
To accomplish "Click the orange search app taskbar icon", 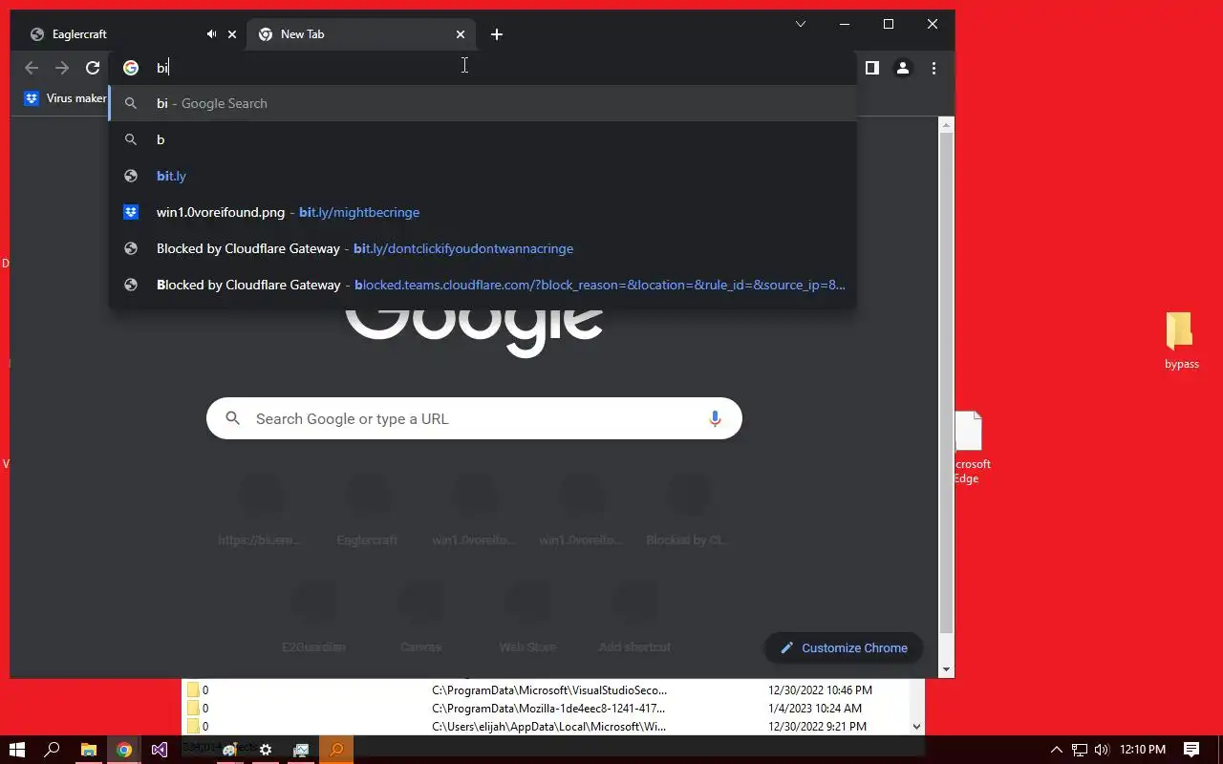I will click(336, 750).
